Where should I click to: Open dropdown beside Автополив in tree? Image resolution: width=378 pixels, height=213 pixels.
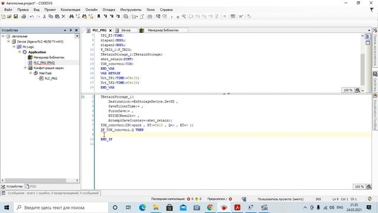coord(77,36)
